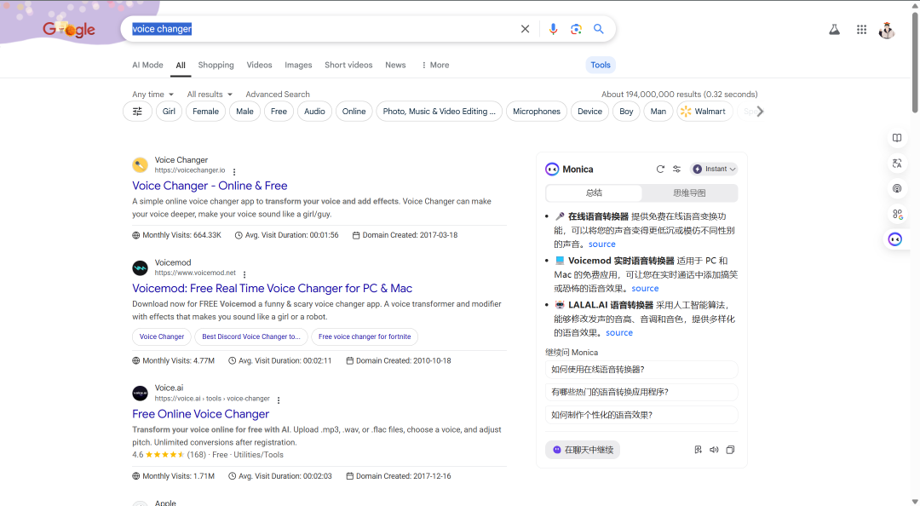Ask Monica 如何制作个性化的语音效果?

click(x=641, y=415)
